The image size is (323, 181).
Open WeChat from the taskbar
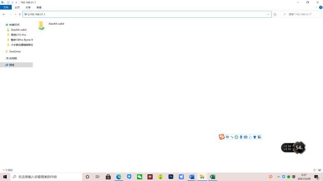pos(140,177)
